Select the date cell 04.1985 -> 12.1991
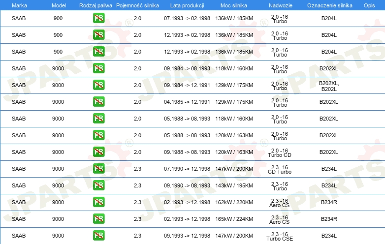 pyautogui.click(x=187, y=102)
